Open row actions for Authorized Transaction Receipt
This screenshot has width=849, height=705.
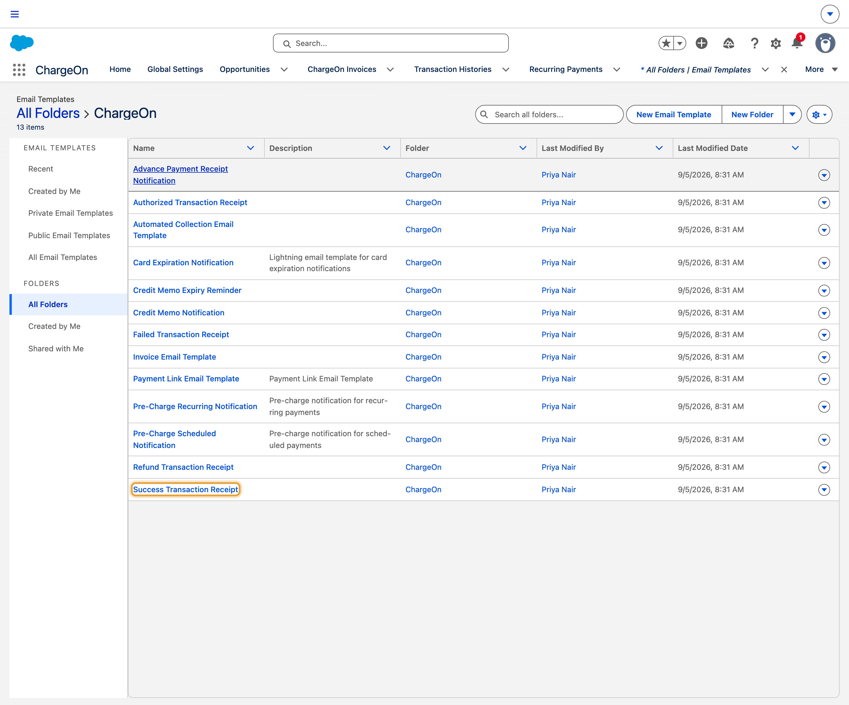click(x=824, y=202)
